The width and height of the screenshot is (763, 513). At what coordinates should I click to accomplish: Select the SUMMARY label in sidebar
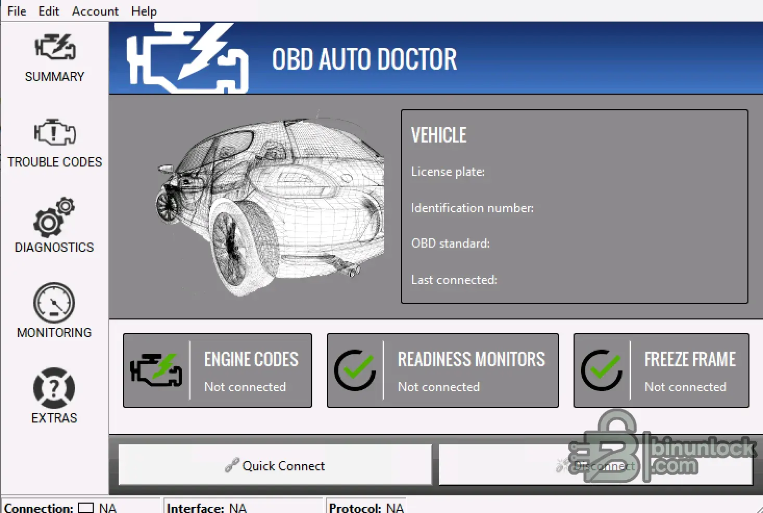click(x=55, y=76)
